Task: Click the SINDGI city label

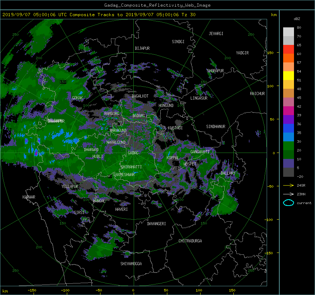Action: click(x=178, y=42)
